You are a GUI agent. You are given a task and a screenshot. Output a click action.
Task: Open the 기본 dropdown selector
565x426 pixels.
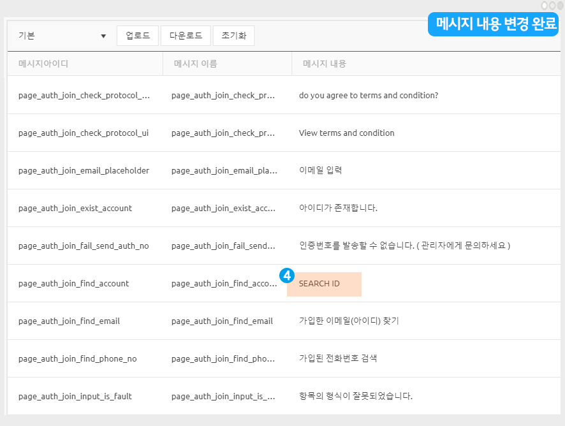pyautogui.click(x=62, y=36)
